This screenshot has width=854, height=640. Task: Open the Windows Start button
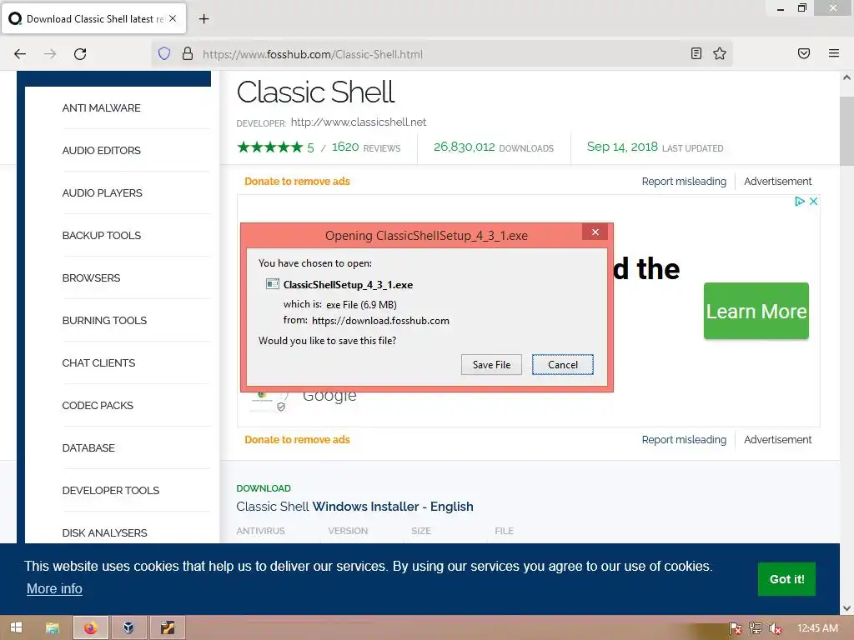(x=16, y=628)
